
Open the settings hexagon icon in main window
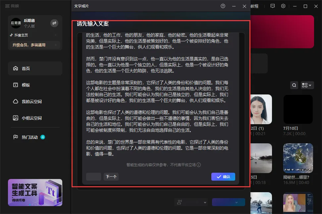click(283, 6)
